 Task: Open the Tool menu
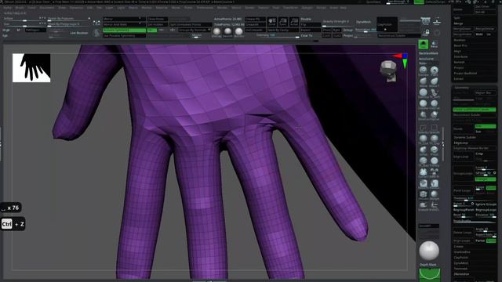click(x=275, y=7)
